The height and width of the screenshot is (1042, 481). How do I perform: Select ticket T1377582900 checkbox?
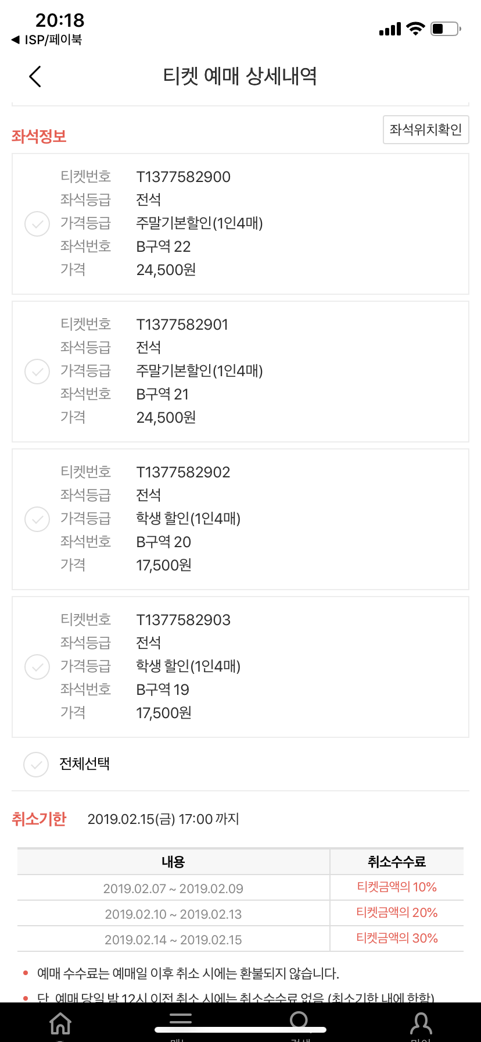(x=37, y=224)
